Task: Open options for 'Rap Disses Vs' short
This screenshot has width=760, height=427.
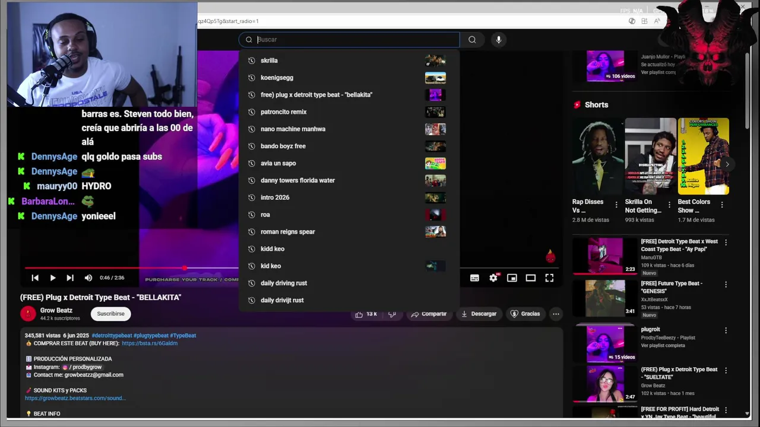Action: 616,205
